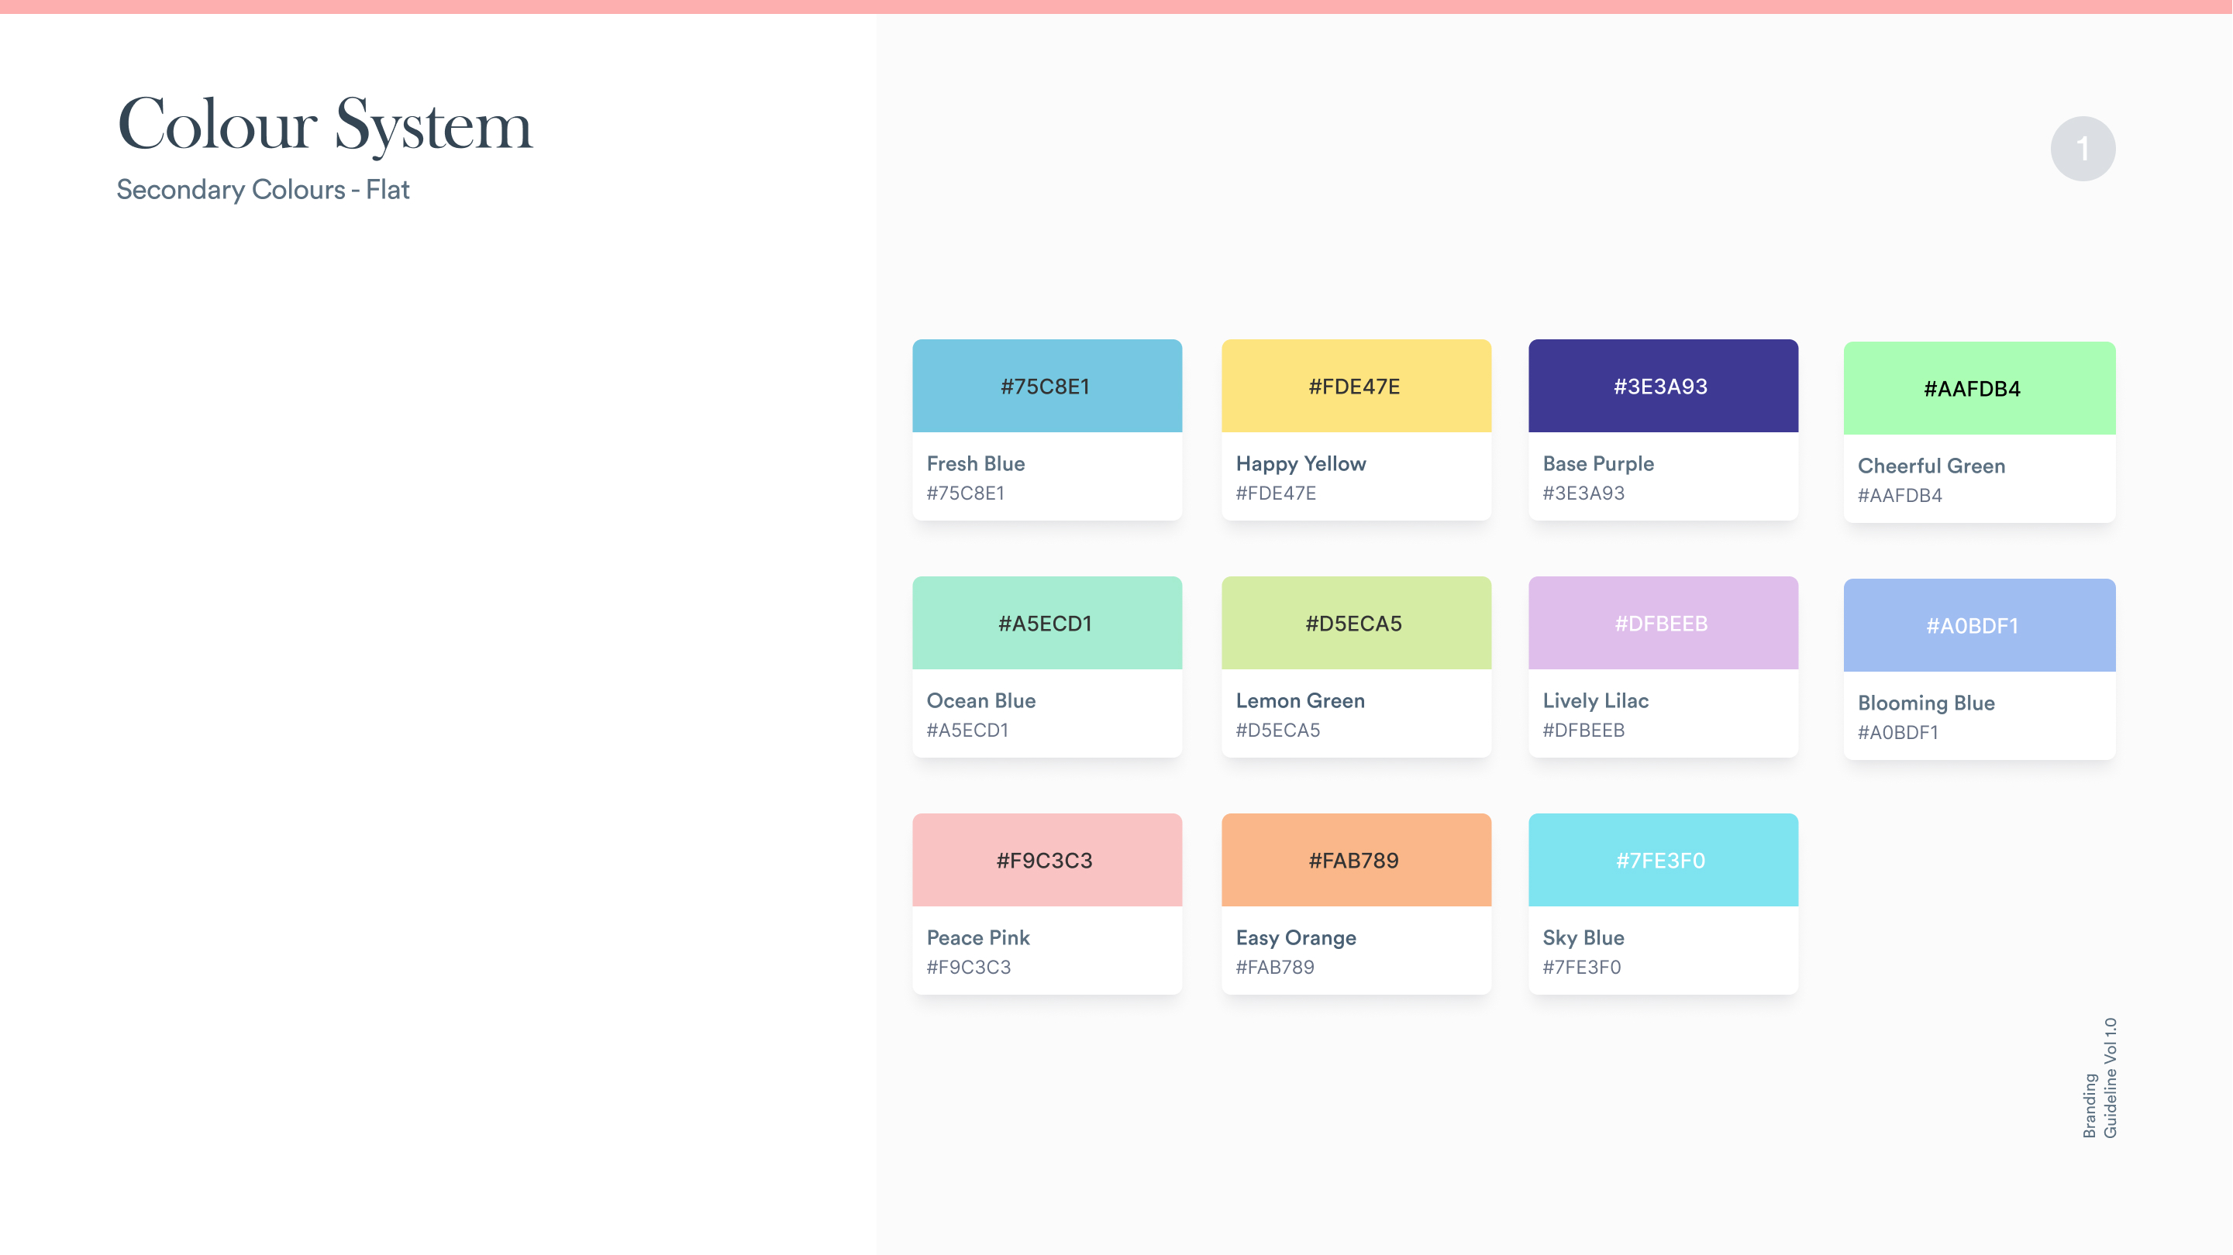Select the Happy Yellow #FDE47E swatch

[x=1356, y=386]
